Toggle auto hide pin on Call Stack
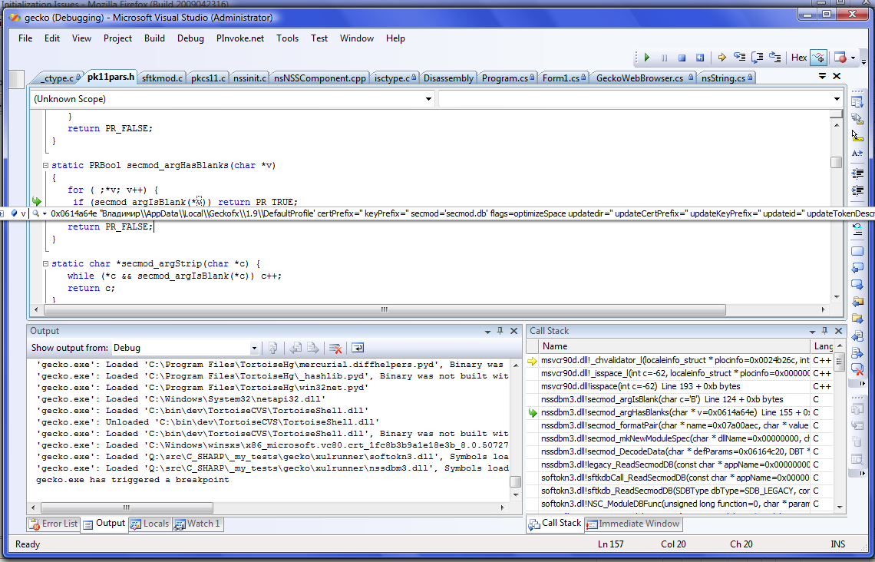 coord(825,331)
